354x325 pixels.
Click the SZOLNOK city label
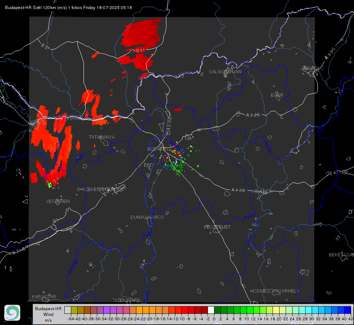coord(263,191)
